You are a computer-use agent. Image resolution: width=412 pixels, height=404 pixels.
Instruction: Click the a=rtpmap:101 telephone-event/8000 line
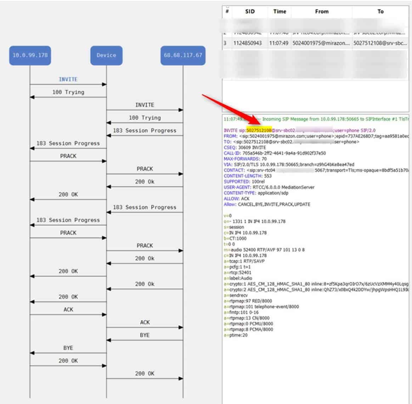pyautogui.click(x=261, y=307)
